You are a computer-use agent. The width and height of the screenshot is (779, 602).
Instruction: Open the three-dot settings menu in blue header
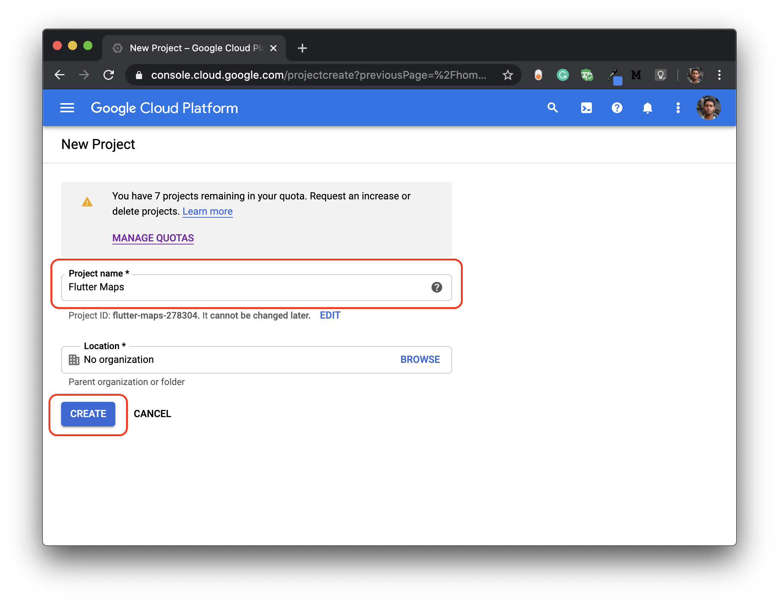click(x=678, y=108)
